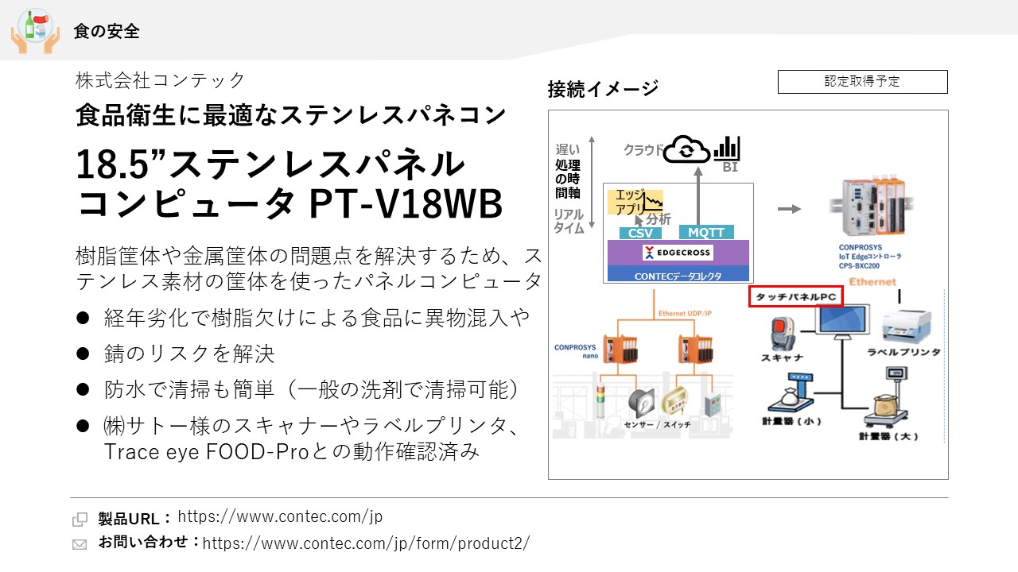Click the EDGECROSS logo

tap(678, 253)
